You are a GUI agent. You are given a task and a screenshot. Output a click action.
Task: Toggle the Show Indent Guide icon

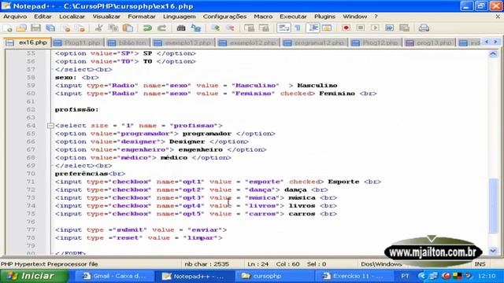point(313,28)
